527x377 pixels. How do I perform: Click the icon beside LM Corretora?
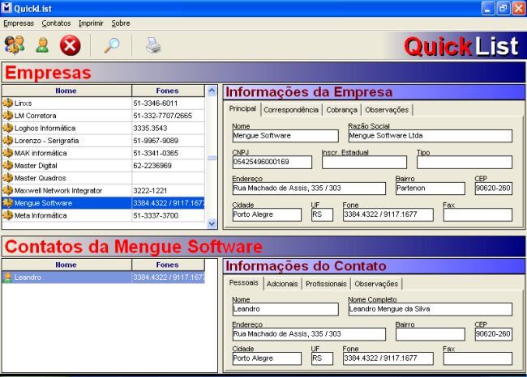(x=8, y=116)
